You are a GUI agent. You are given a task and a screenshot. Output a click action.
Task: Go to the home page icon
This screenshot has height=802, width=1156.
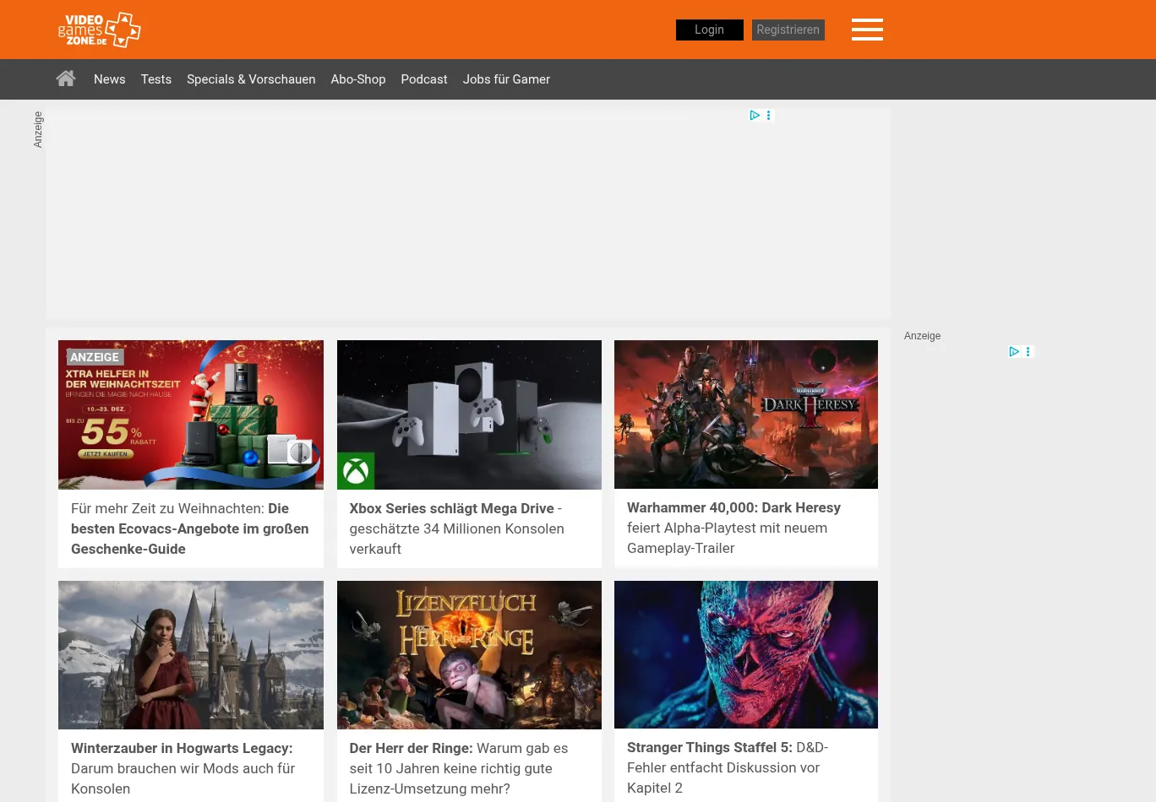coord(66,79)
